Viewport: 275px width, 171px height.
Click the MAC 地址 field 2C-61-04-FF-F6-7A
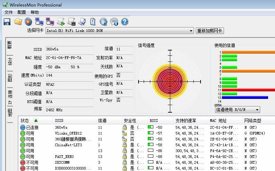69,58
